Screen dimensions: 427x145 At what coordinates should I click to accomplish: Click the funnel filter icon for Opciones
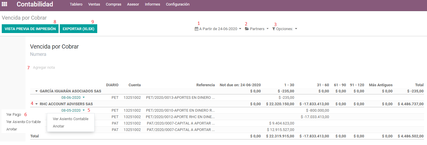click(x=274, y=29)
